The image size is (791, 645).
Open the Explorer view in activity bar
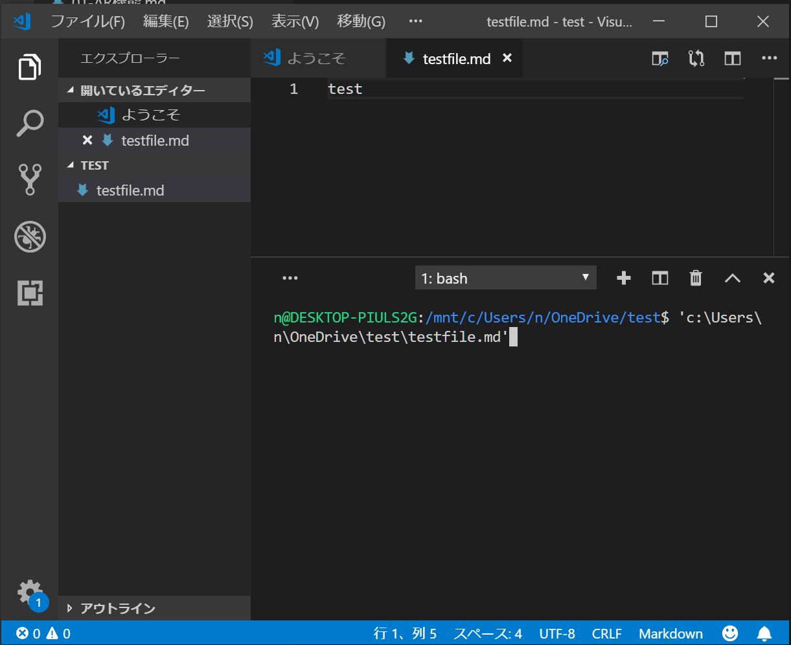tap(29, 67)
